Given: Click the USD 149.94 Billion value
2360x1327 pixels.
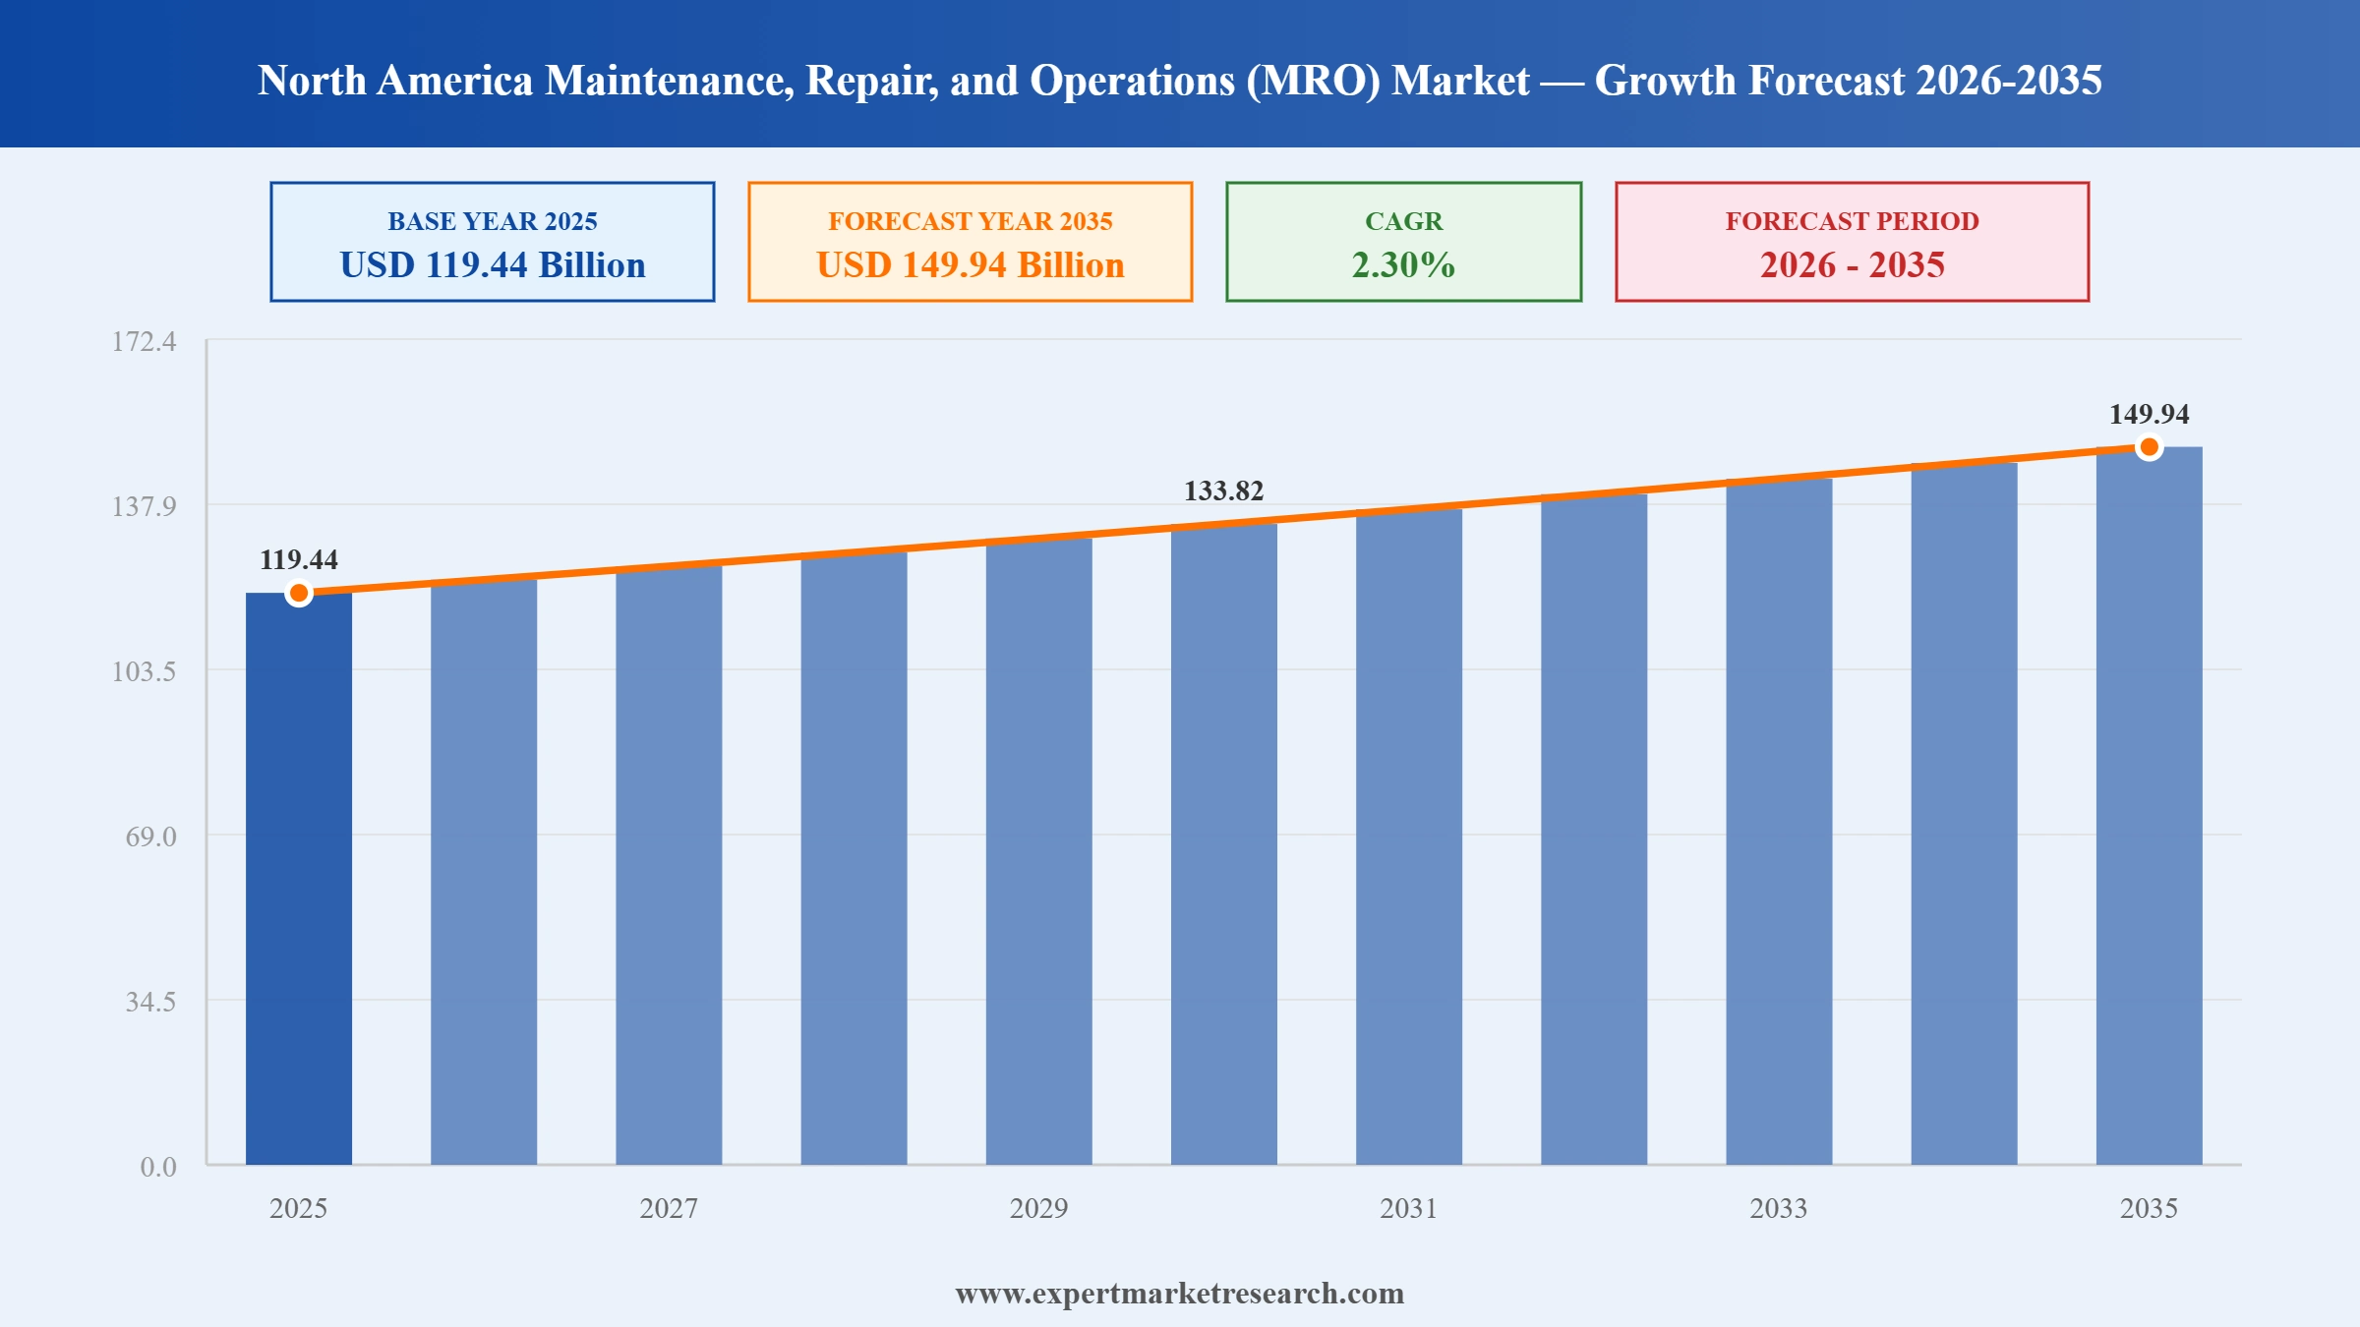Looking at the screenshot, I should click(x=971, y=264).
